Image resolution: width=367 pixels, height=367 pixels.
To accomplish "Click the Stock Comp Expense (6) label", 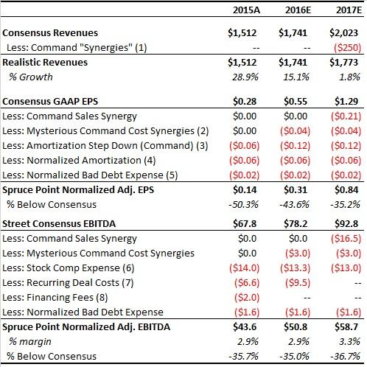I will tap(69, 268).
